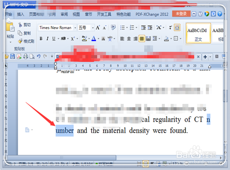This screenshot has height=170, width=230.
Task: Toggle Bold formatting
Action: (x=41, y=39)
